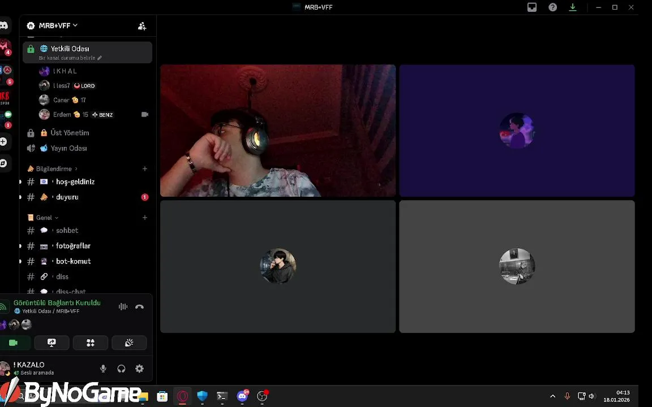This screenshot has width=652, height=407.
Task: Toggle the camera on or off
Action: [14, 343]
